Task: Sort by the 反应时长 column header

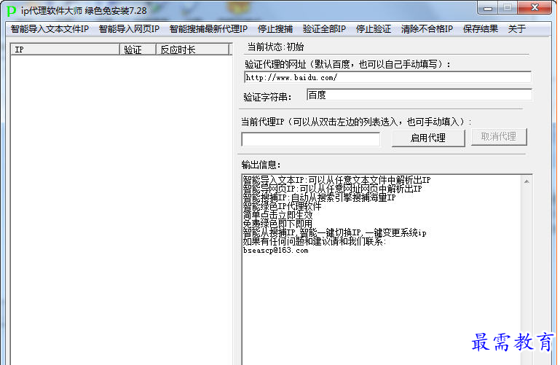Action: (192, 50)
